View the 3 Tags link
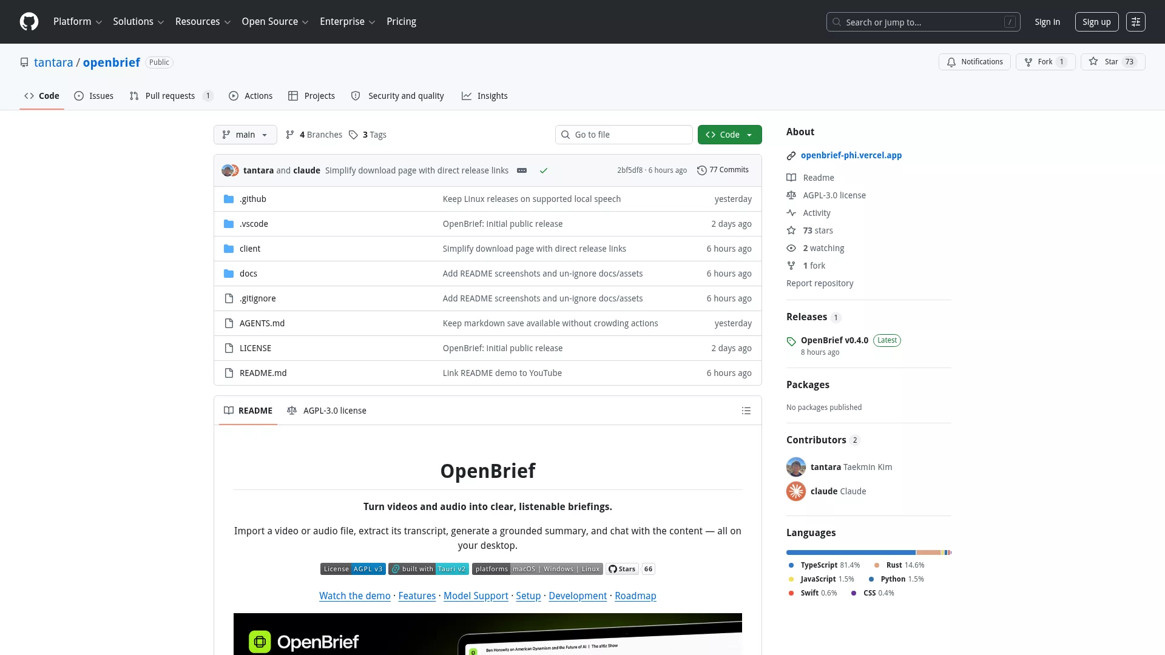Viewport: 1165px width, 655px height. click(x=368, y=135)
